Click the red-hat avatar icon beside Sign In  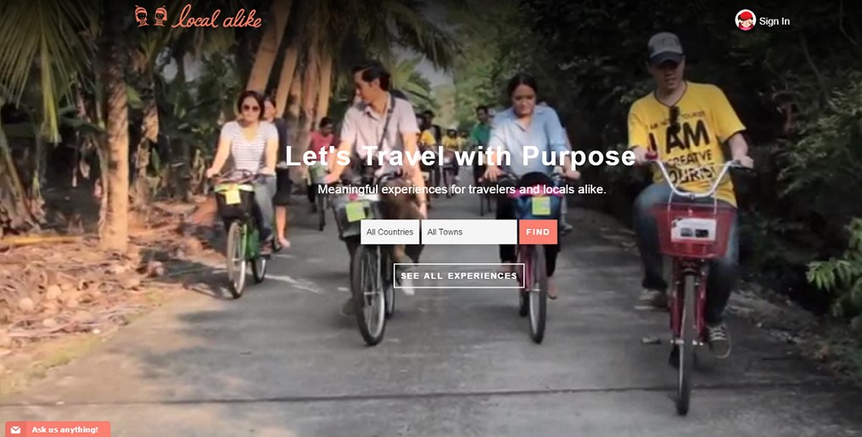(x=745, y=20)
